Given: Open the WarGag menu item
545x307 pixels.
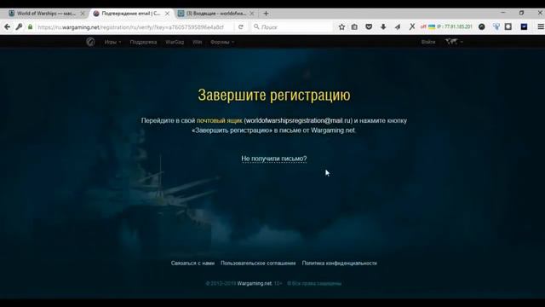Looking at the screenshot, I should tap(175, 42).
